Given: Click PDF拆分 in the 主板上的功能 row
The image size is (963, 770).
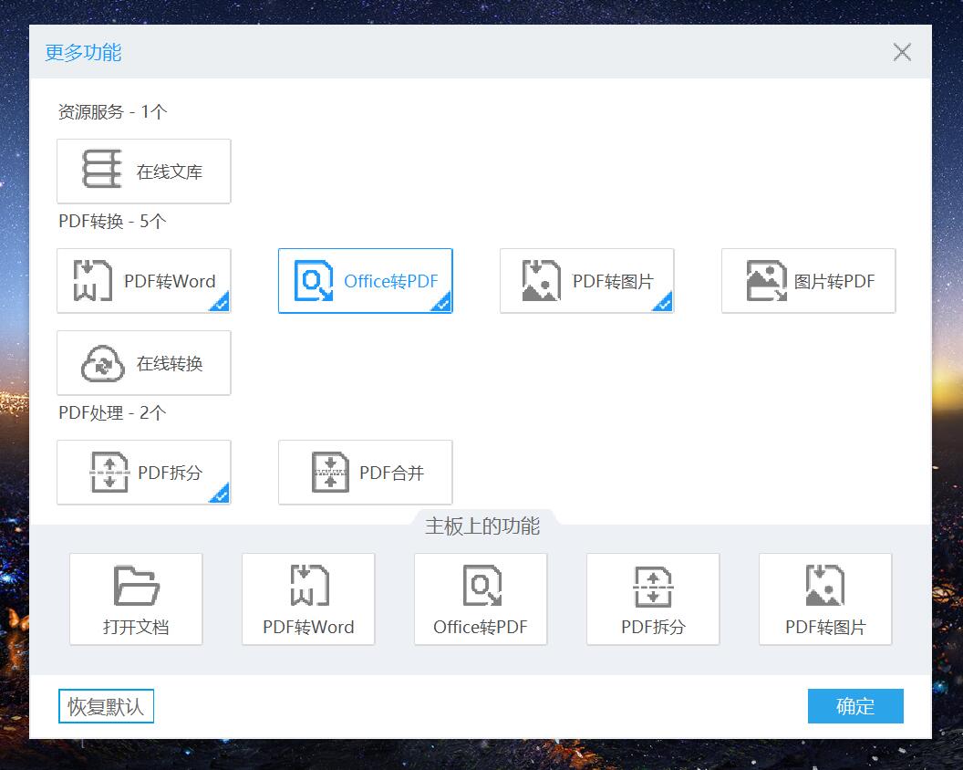Looking at the screenshot, I should pyautogui.click(x=653, y=599).
